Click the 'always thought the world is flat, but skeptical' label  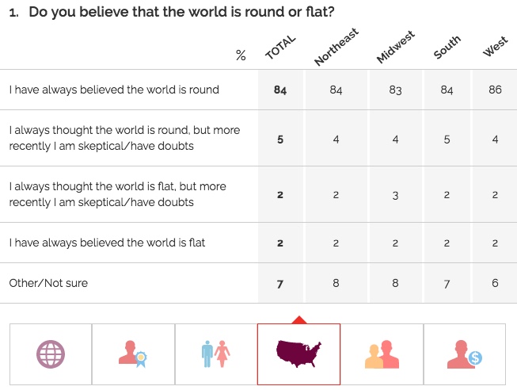pos(117,194)
